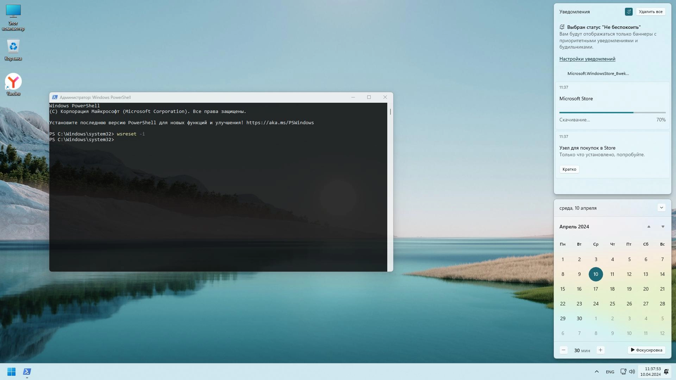Select PowerShell icon in taskbar

pyautogui.click(x=27, y=372)
